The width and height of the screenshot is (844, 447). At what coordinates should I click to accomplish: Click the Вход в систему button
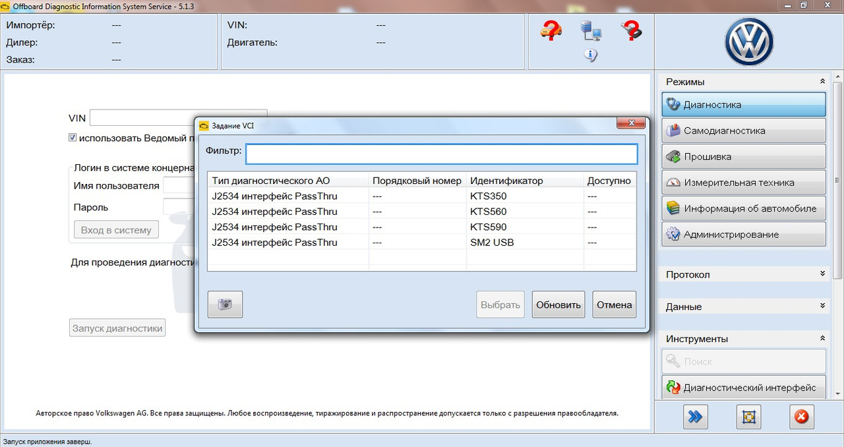click(116, 230)
